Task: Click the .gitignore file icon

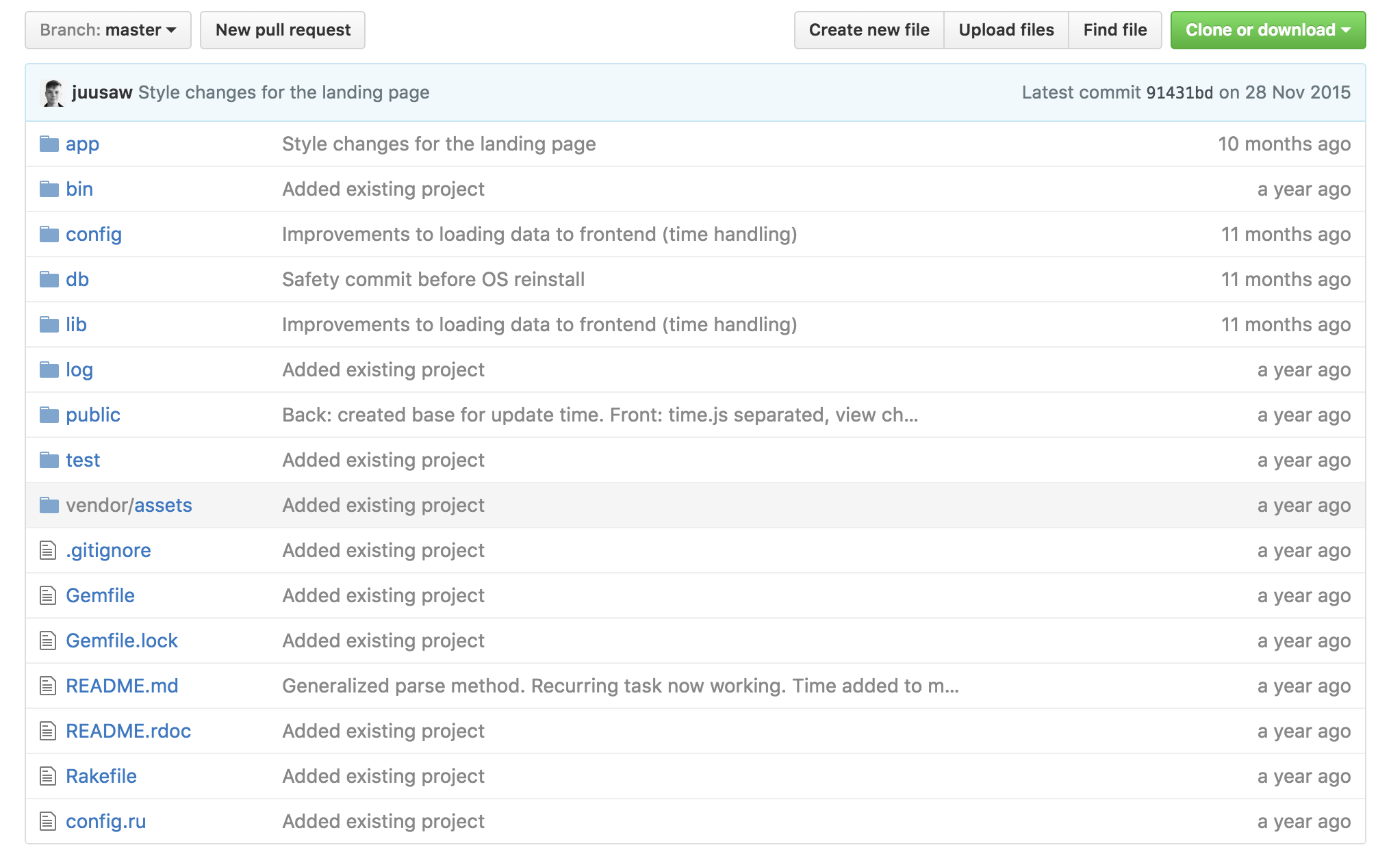Action: 48,550
